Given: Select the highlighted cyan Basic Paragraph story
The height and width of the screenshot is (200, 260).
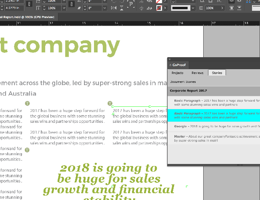Looking at the screenshot, I should [x=214, y=115].
